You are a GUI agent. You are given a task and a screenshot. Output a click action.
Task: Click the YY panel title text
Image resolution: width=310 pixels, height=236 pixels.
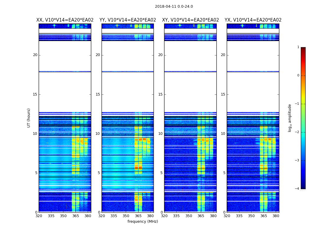pos(128,20)
